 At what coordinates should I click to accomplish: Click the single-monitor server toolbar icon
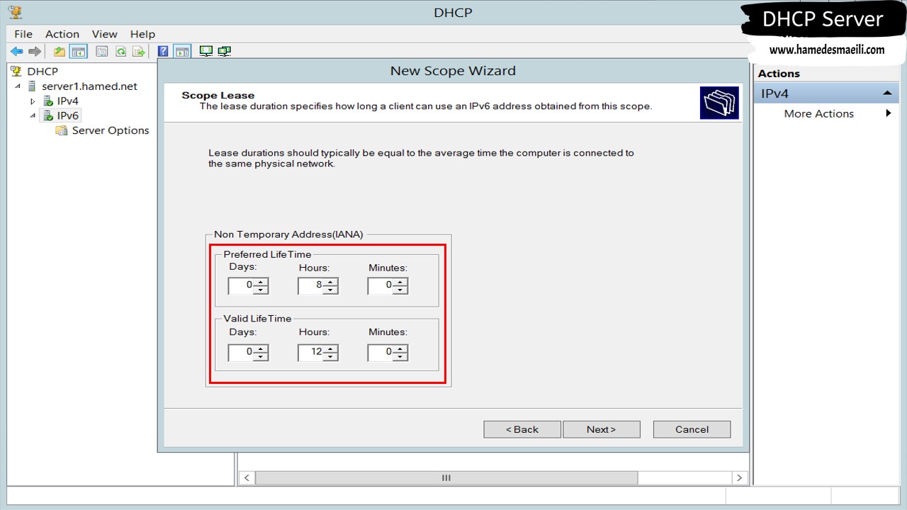(x=206, y=51)
